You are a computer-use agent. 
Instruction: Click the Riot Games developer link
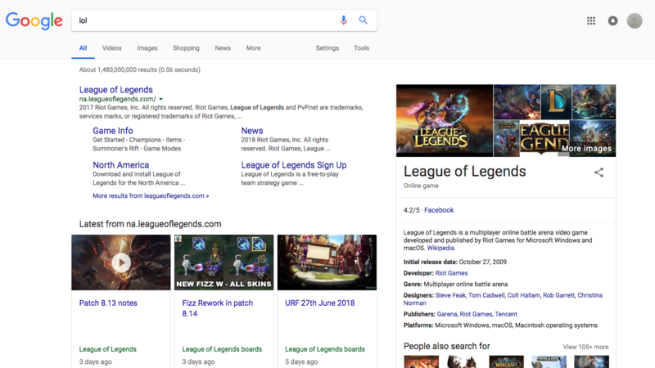click(x=451, y=273)
